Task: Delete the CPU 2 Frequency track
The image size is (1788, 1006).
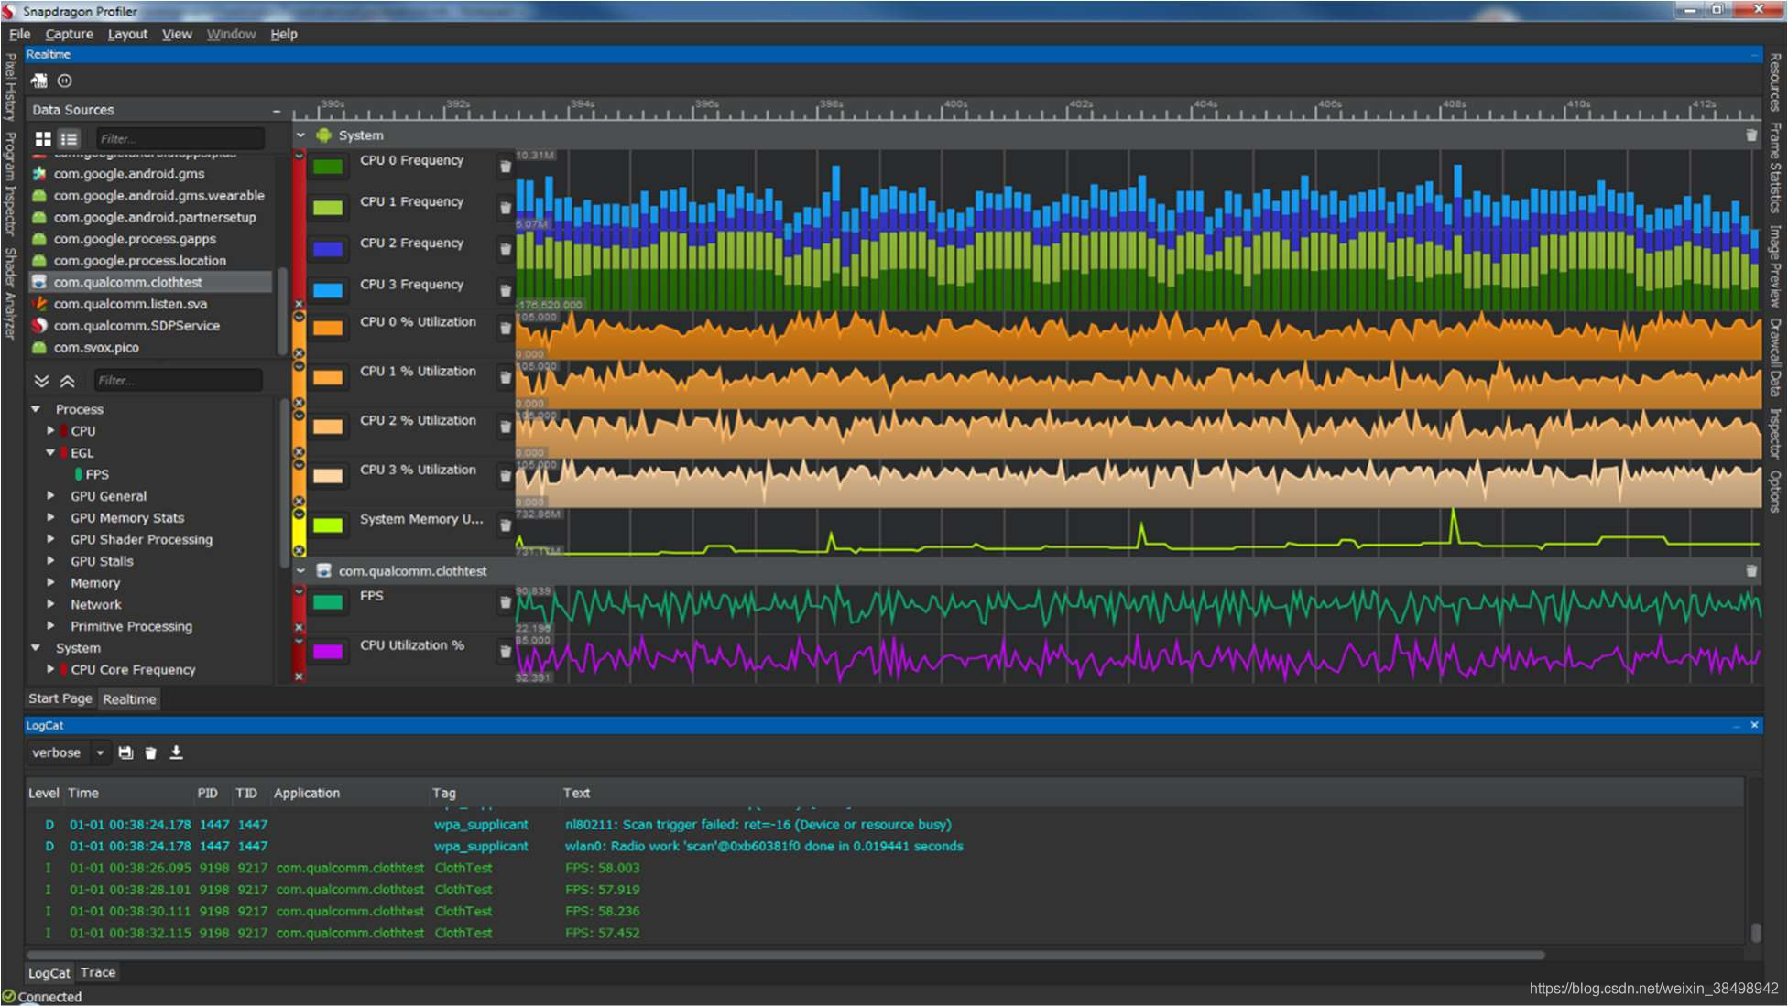Action: 505,249
